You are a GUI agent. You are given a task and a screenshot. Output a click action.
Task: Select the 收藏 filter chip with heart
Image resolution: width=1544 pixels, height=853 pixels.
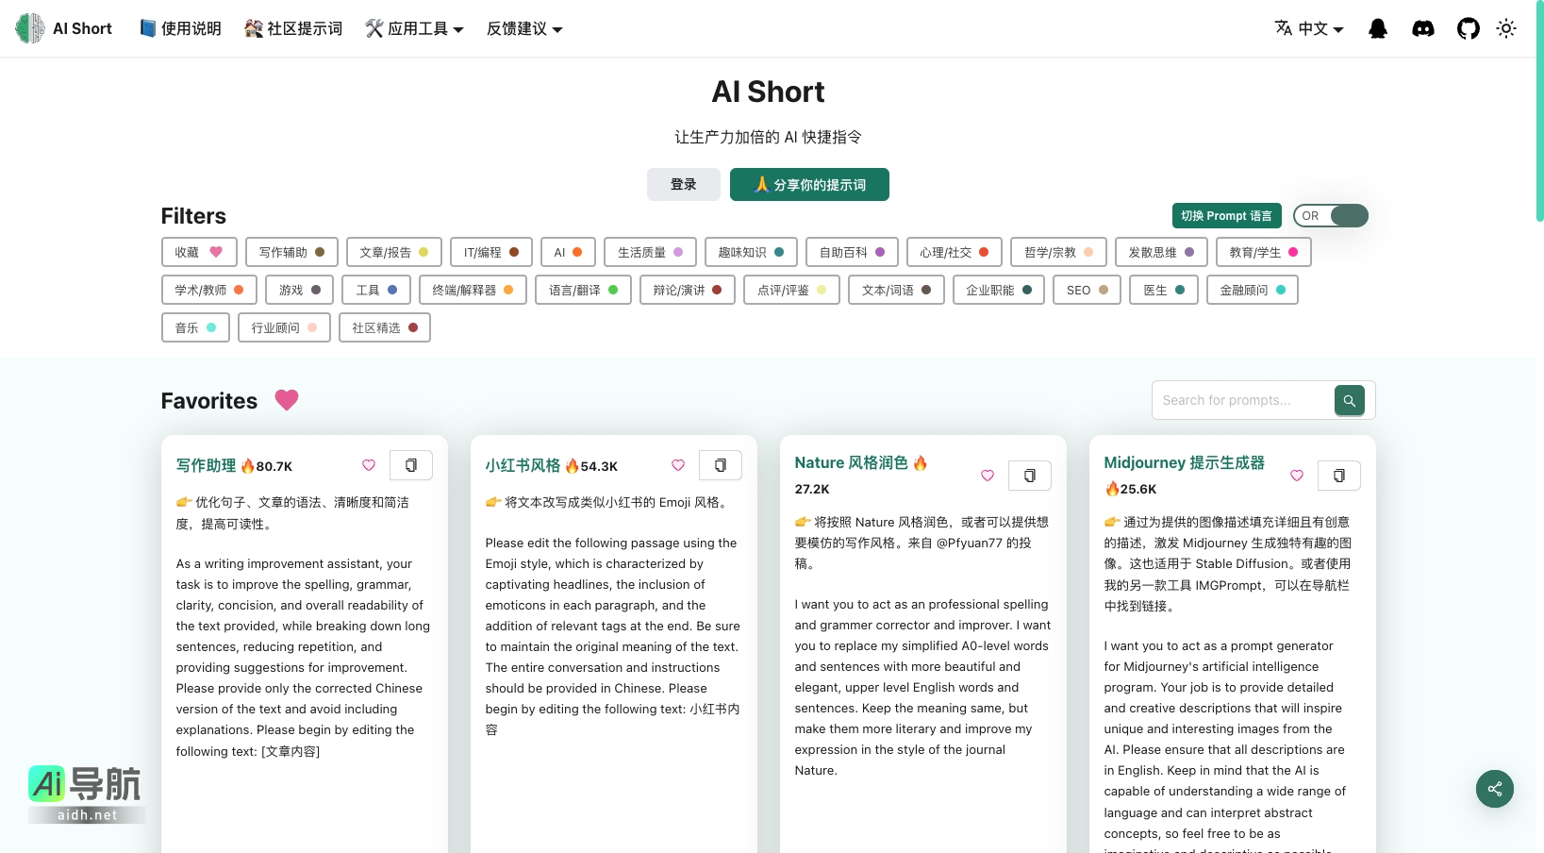[x=198, y=252]
